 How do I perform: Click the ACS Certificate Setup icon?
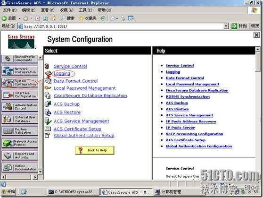pyautogui.click(x=48, y=129)
